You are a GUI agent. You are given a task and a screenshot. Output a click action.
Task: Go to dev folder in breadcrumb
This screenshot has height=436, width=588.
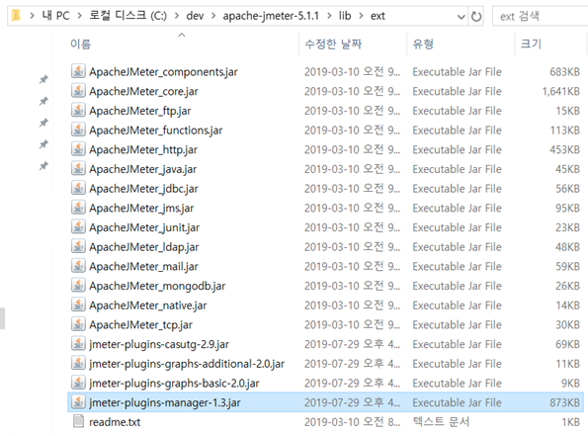click(195, 16)
